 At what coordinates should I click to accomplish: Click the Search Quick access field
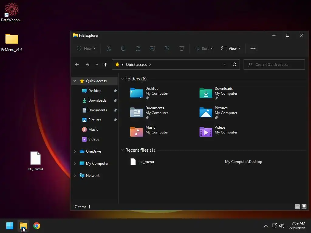pos(274,65)
